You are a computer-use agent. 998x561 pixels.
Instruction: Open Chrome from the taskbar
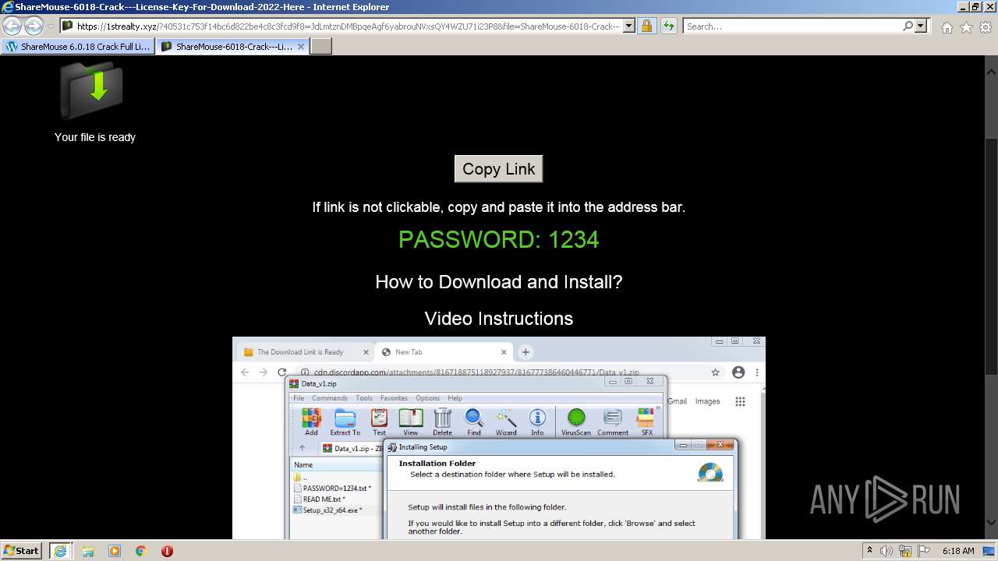141,551
